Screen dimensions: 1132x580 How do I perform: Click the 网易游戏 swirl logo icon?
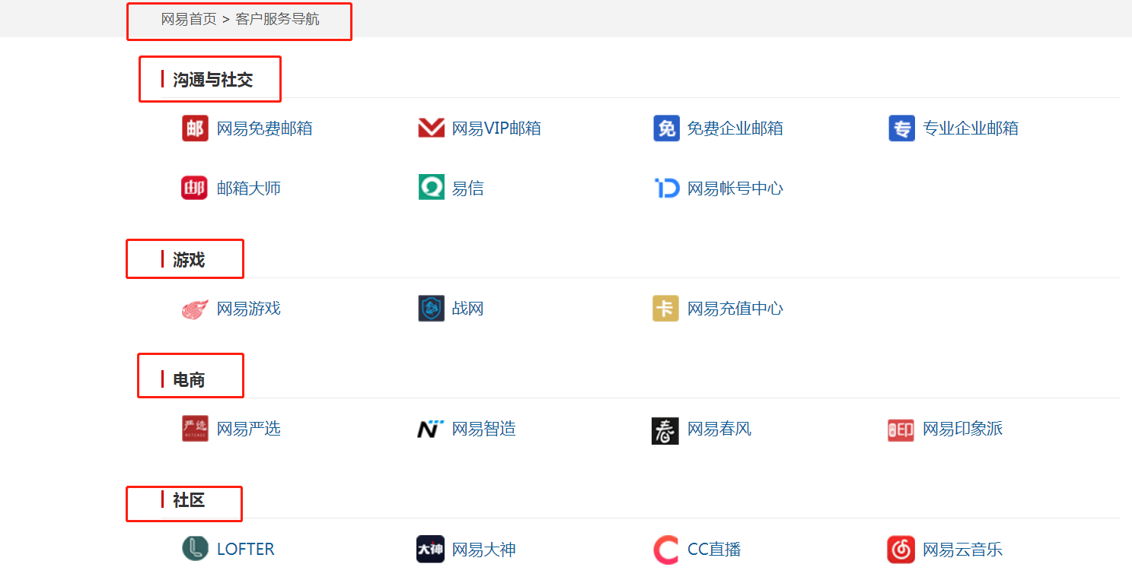195,309
